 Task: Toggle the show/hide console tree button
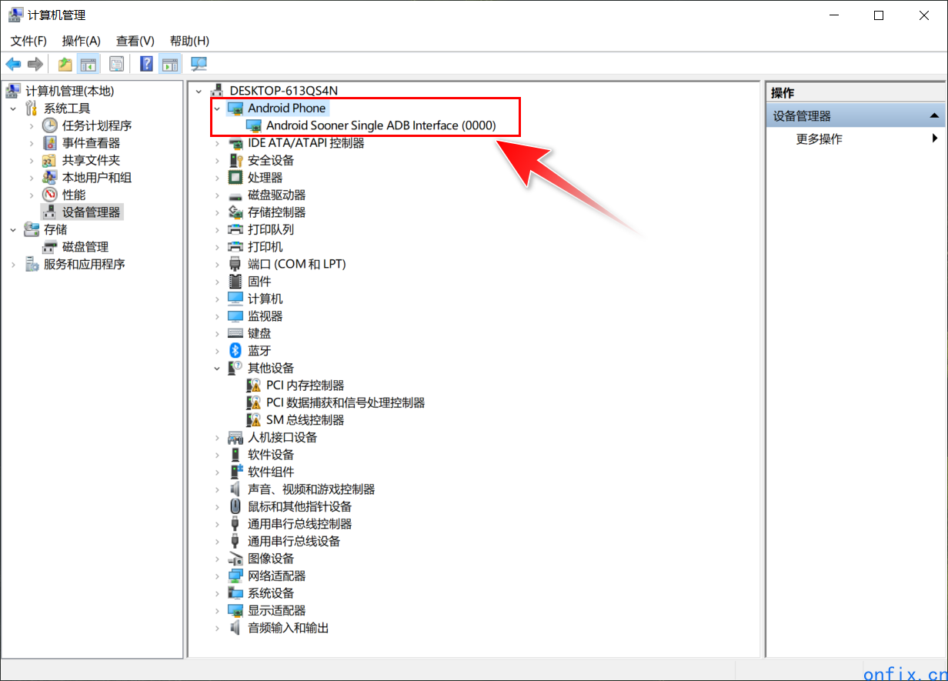89,64
